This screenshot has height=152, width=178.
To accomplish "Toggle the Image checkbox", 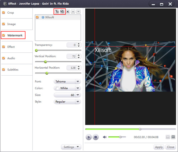I will (4, 24).
